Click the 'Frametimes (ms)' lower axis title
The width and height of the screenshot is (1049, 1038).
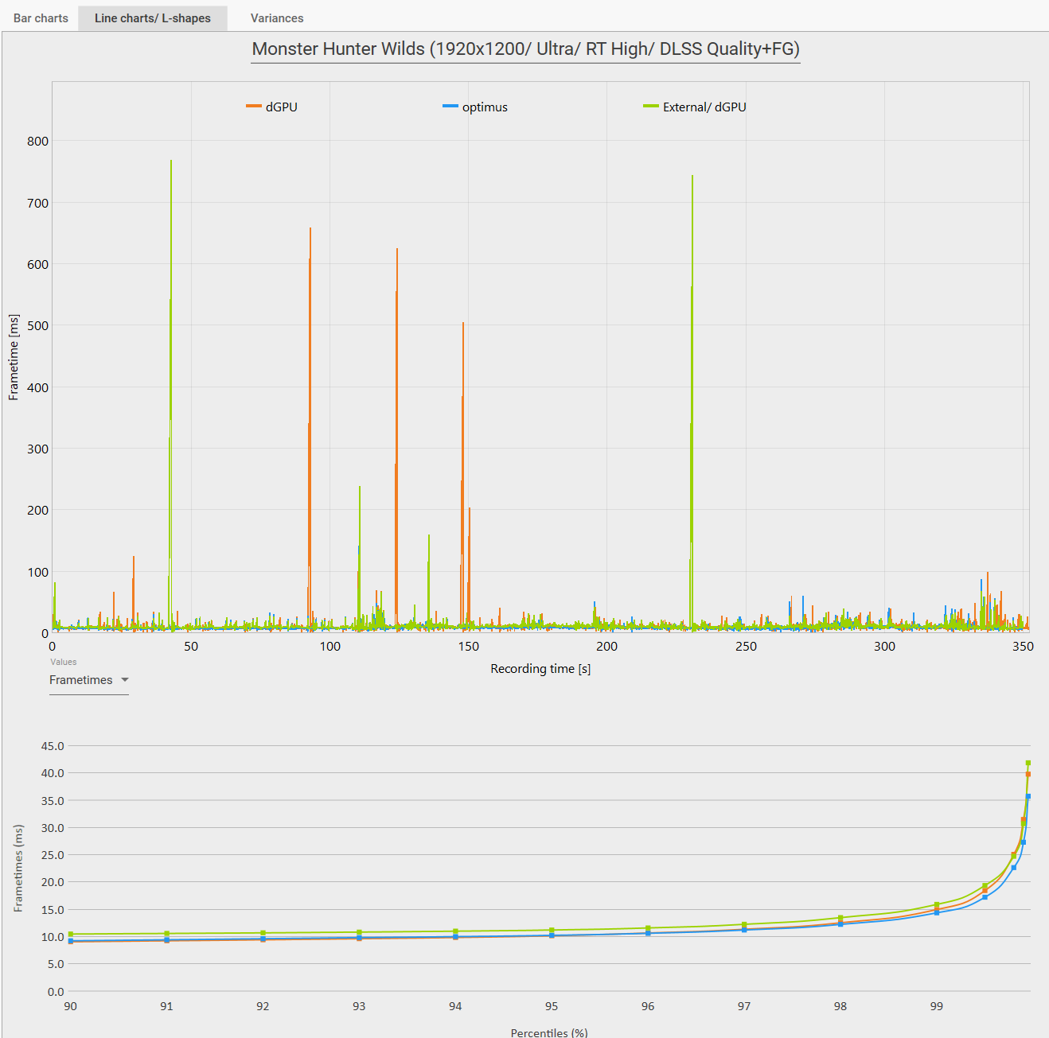click(18, 868)
